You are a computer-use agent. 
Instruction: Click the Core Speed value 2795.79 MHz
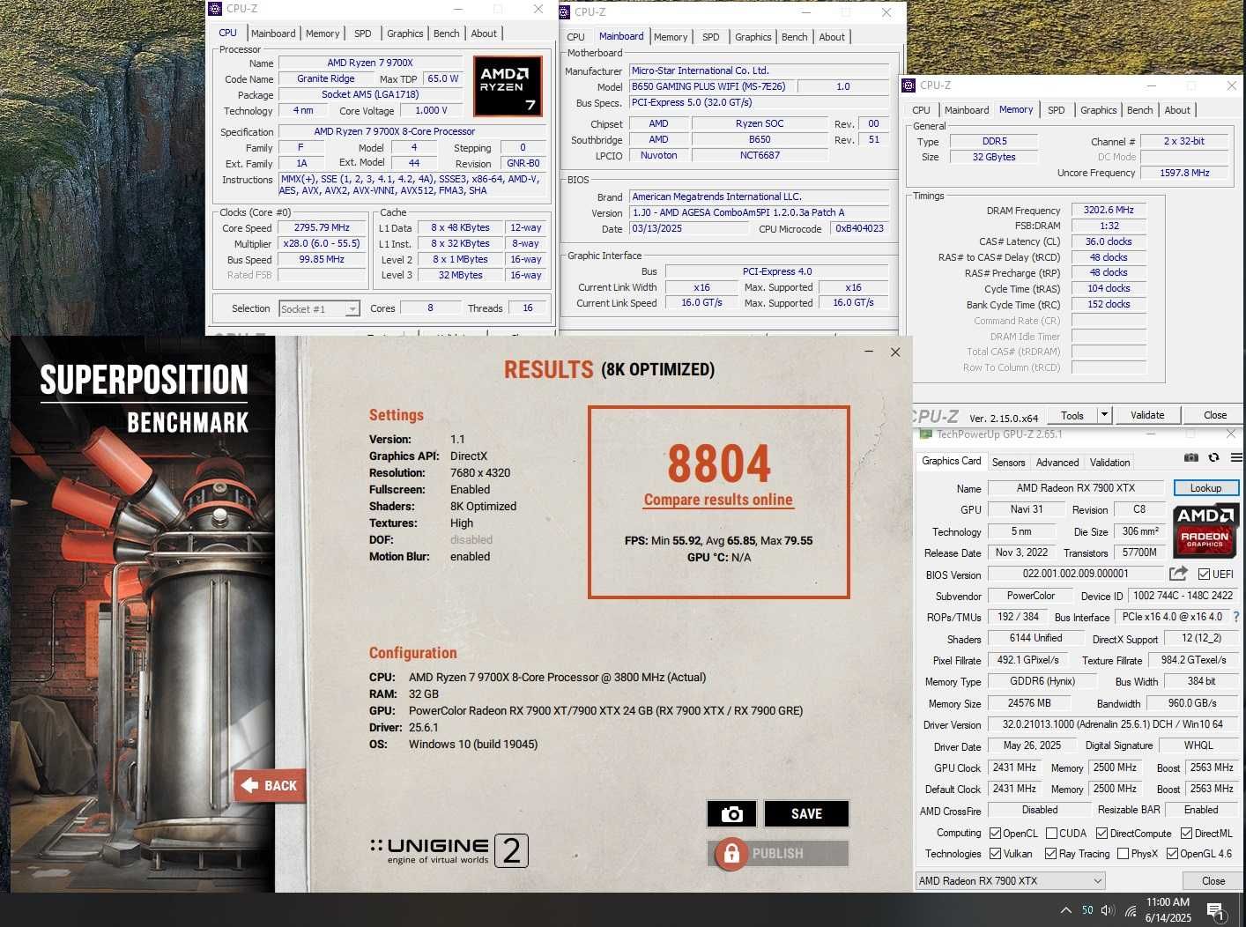[x=322, y=227]
